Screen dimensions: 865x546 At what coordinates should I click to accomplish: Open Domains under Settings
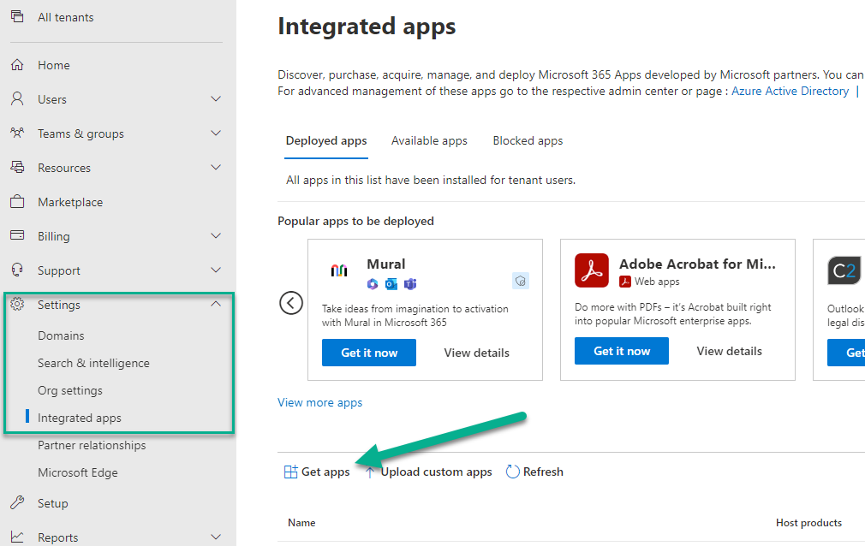[61, 335]
